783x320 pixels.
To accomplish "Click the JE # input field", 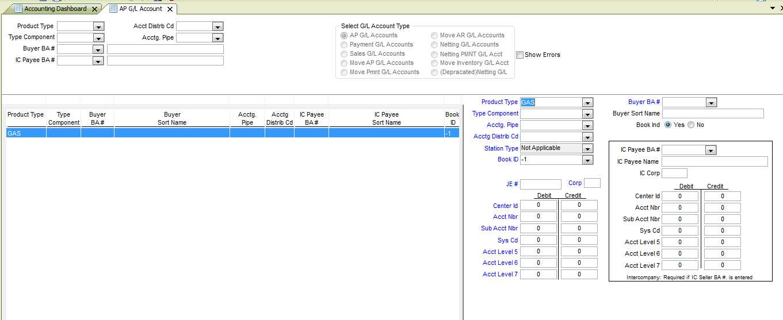I will pos(540,184).
